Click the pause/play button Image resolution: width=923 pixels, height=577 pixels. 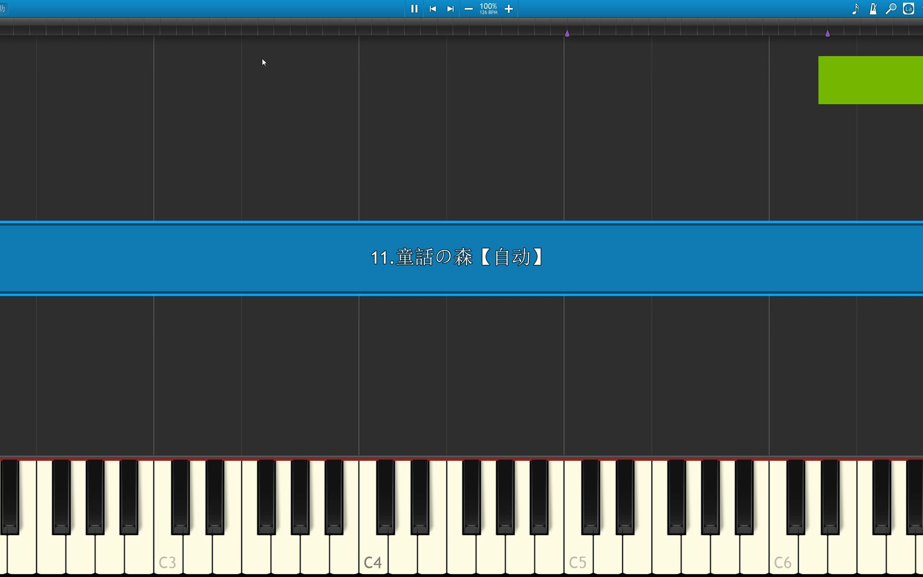point(414,8)
